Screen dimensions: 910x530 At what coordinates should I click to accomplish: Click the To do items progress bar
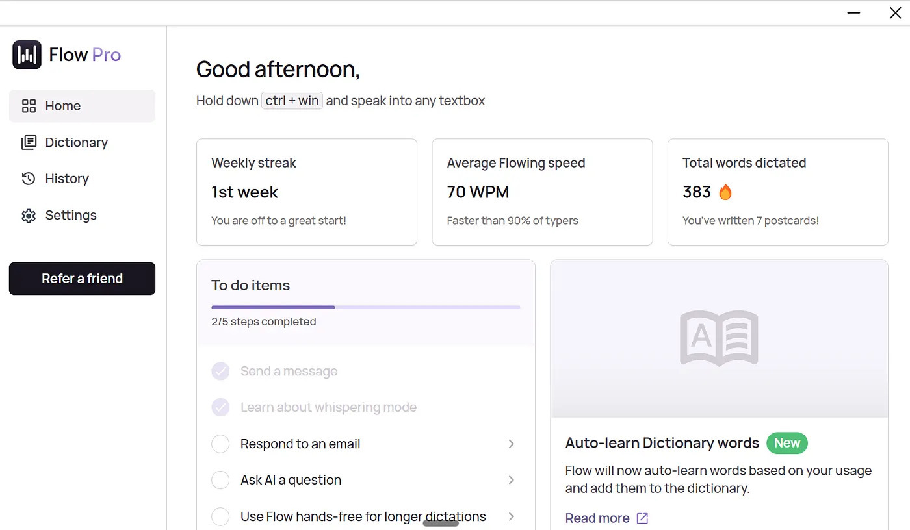366,307
